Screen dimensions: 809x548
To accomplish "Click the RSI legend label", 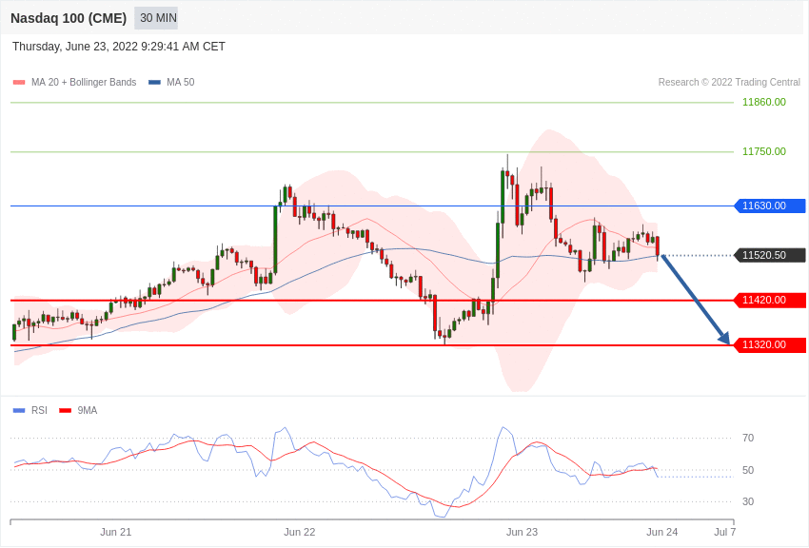I will tap(39, 410).
